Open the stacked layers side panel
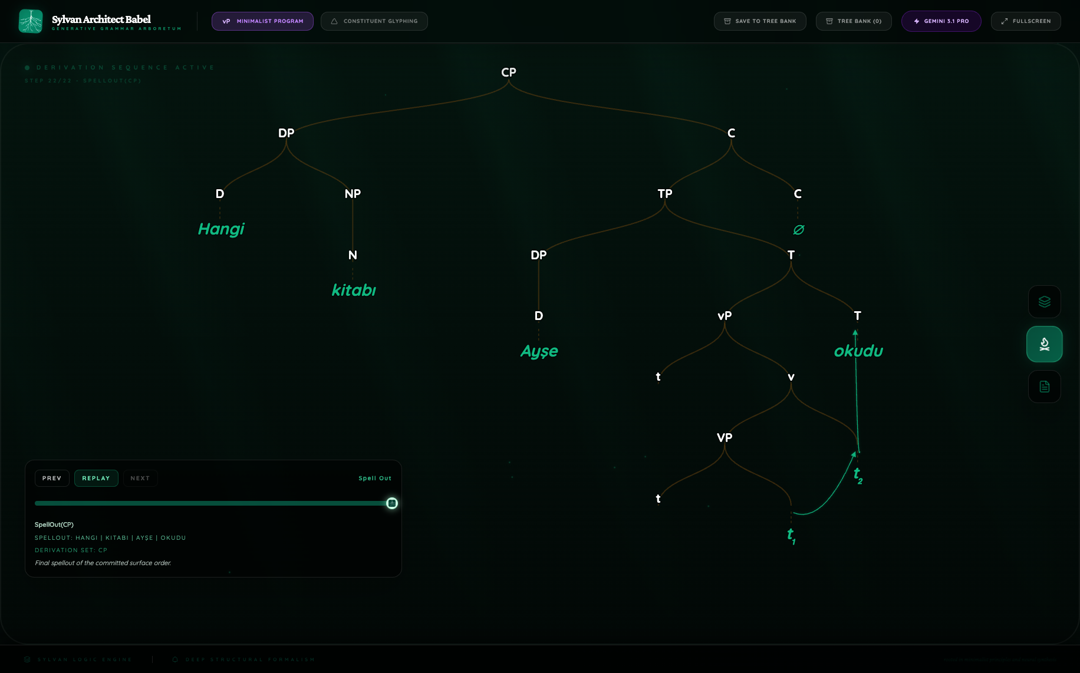 [1044, 302]
